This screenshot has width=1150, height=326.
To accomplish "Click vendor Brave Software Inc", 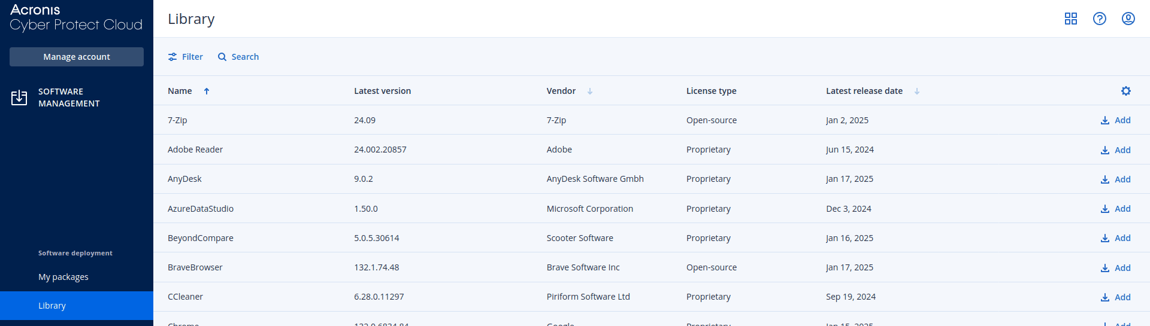I will [583, 267].
